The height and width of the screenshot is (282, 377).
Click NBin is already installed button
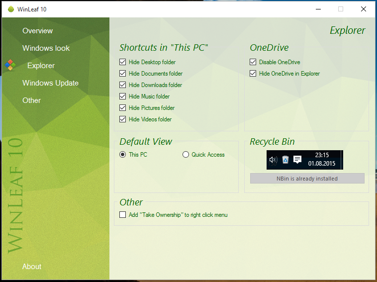coord(307,179)
